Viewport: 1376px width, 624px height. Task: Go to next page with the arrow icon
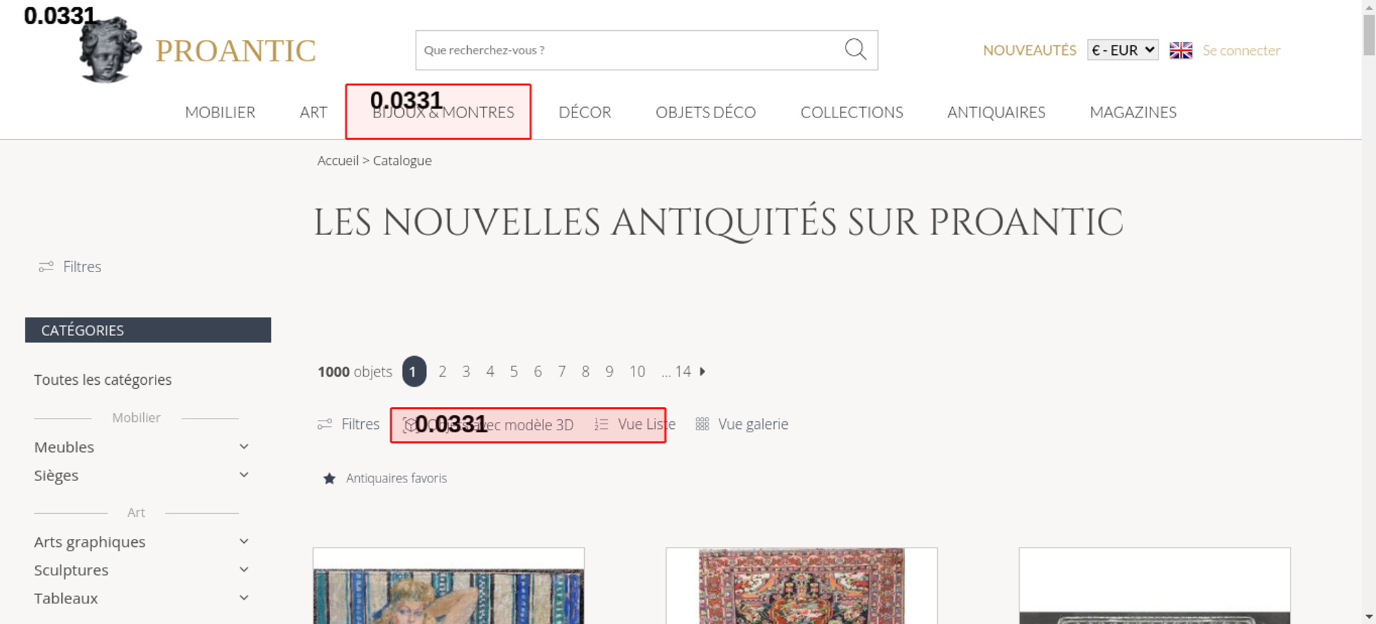pos(702,371)
